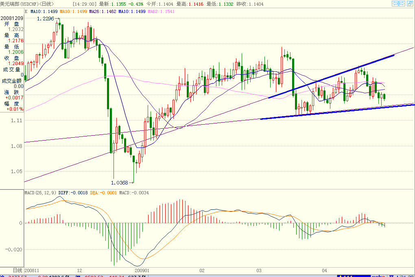Click the 今开:1.1404 open value in the header
This screenshot has width=415, height=277.
(159, 4)
